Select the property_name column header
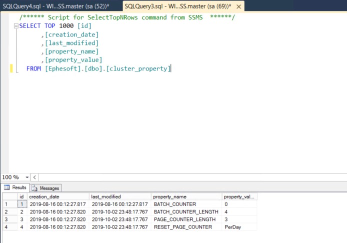 [x=186, y=196]
